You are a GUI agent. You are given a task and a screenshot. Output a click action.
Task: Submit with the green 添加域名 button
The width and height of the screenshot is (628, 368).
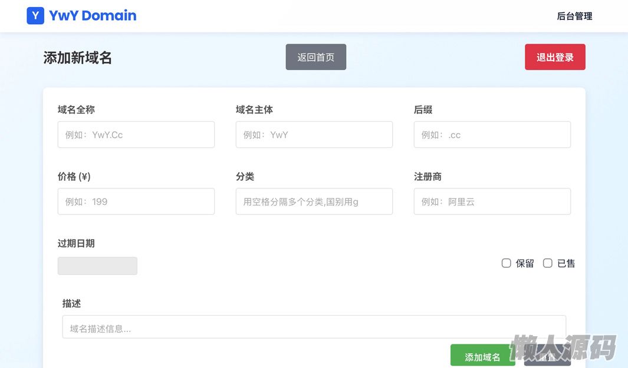(x=482, y=356)
